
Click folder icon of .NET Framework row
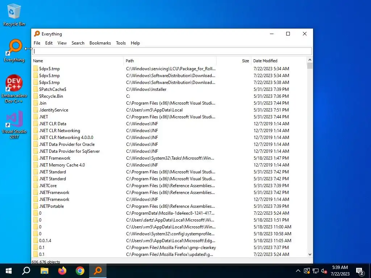pos(36,158)
